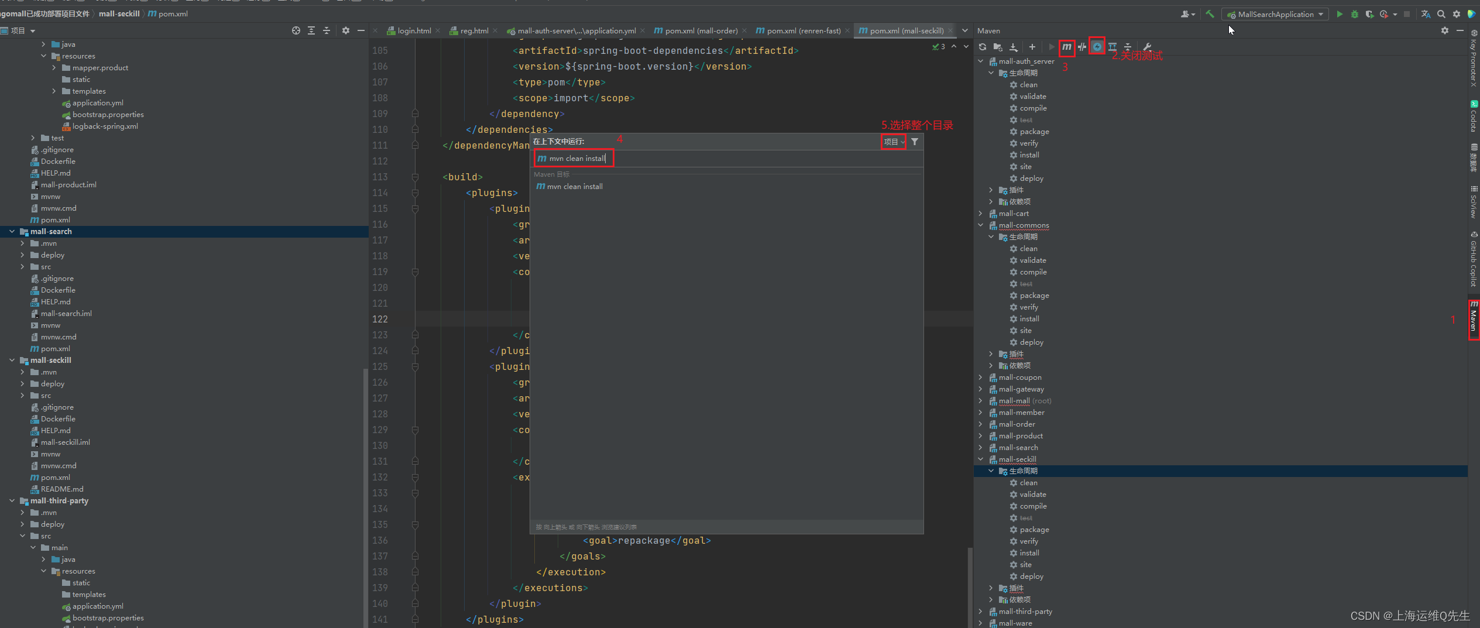
Task: Click download sources and documentation icon
Action: 1014,47
